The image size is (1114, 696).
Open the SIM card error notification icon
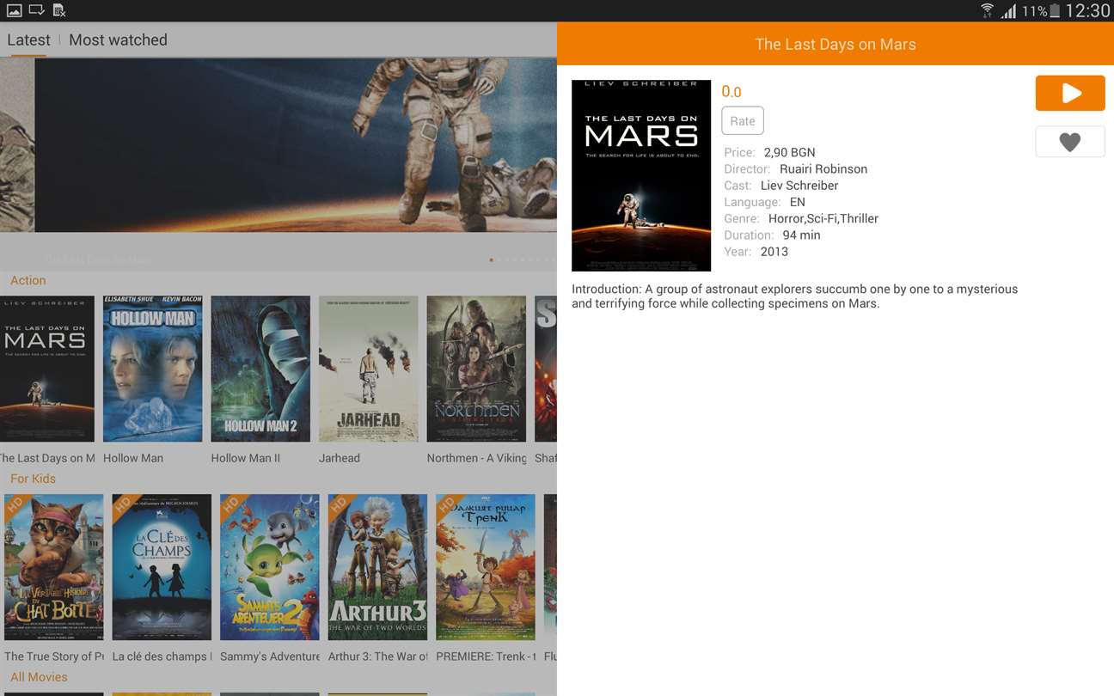pyautogui.click(x=58, y=11)
